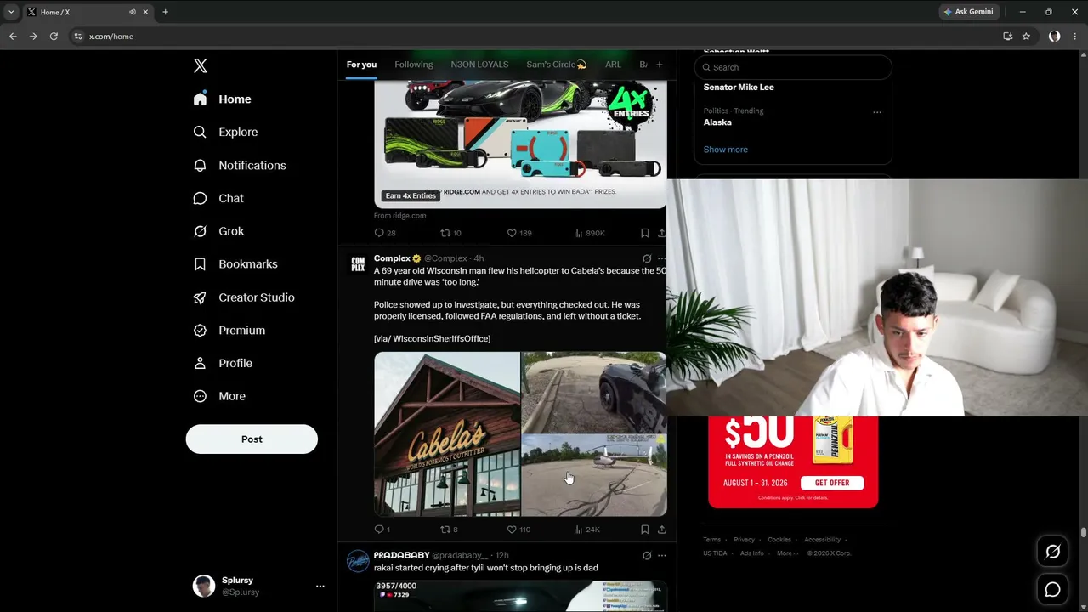Expand the footer More links

pyautogui.click(x=788, y=553)
